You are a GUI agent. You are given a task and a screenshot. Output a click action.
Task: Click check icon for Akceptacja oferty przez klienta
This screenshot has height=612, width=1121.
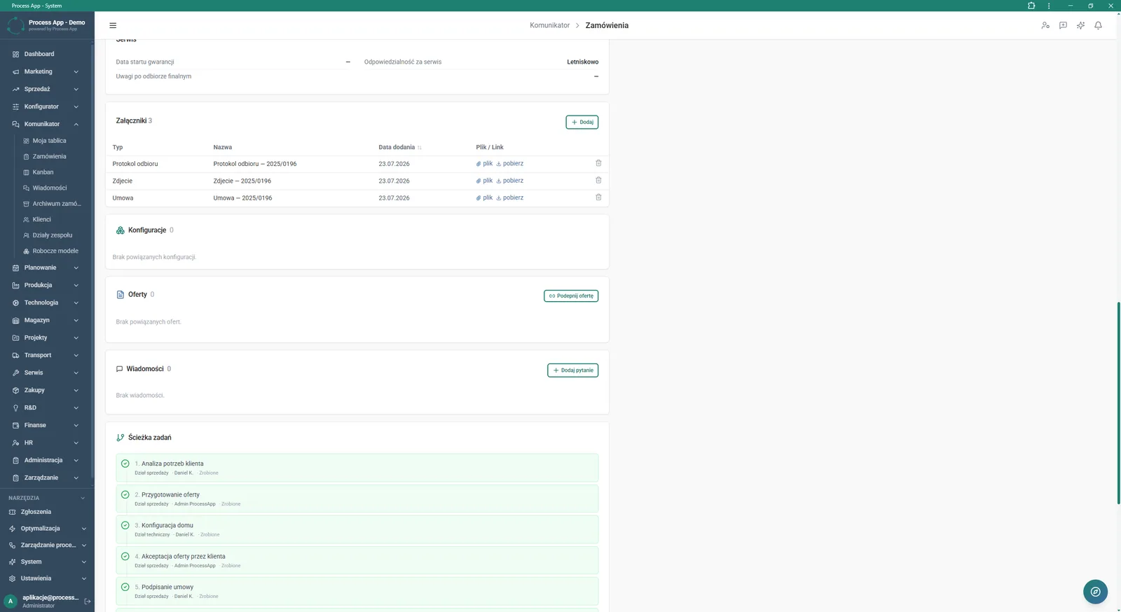125,556
